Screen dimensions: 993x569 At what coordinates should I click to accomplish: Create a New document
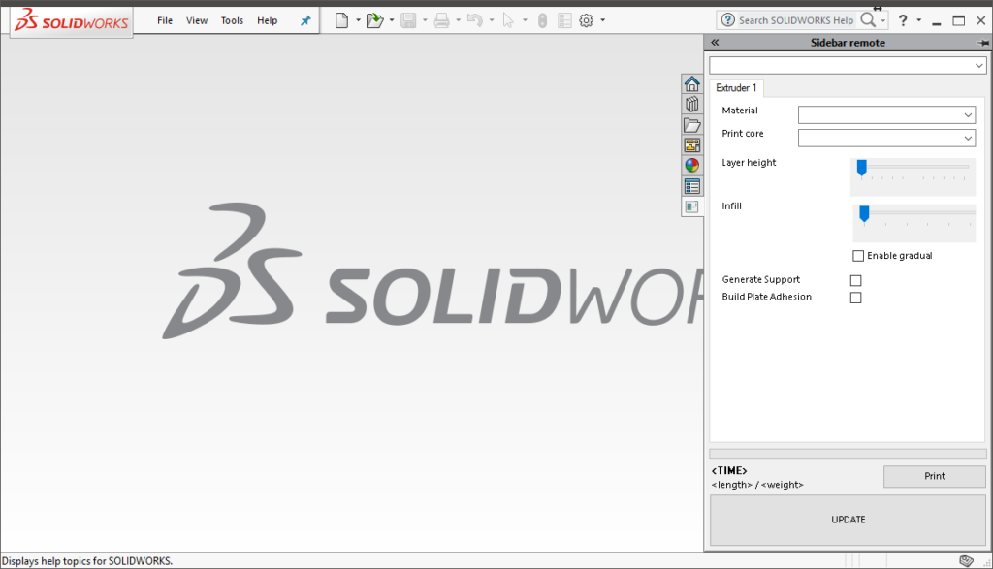pyautogui.click(x=341, y=21)
